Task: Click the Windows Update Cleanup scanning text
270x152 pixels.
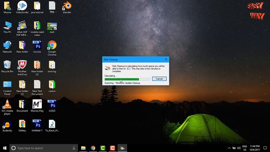Action: pos(128,83)
